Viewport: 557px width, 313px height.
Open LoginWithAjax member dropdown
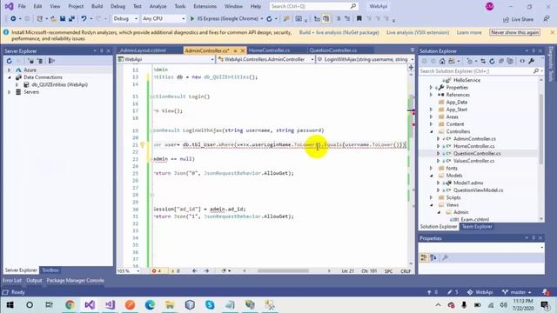pyautogui.click(x=366, y=59)
